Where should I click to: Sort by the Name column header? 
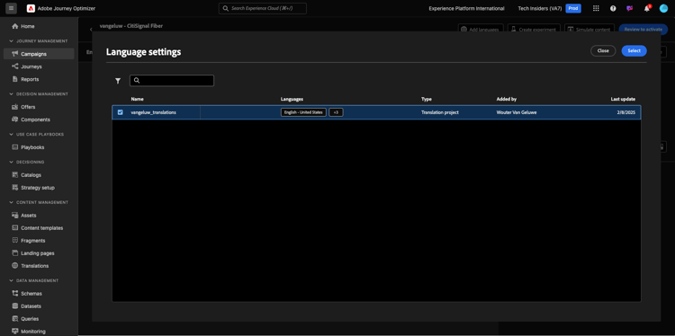pos(138,99)
